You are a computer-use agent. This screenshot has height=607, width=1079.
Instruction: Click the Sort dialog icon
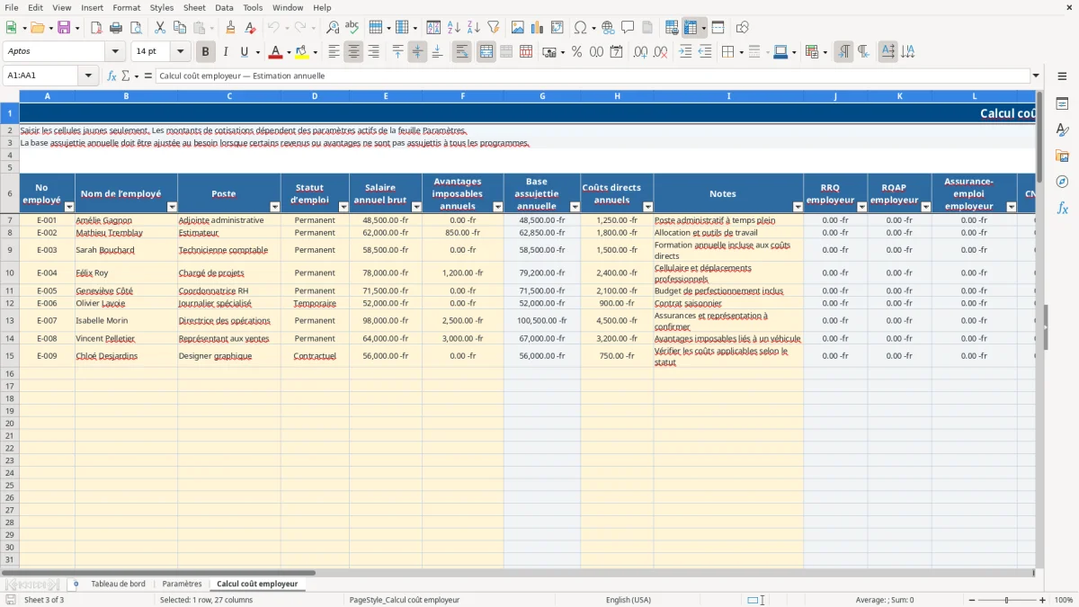pyautogui.click(x=433, y=28)
